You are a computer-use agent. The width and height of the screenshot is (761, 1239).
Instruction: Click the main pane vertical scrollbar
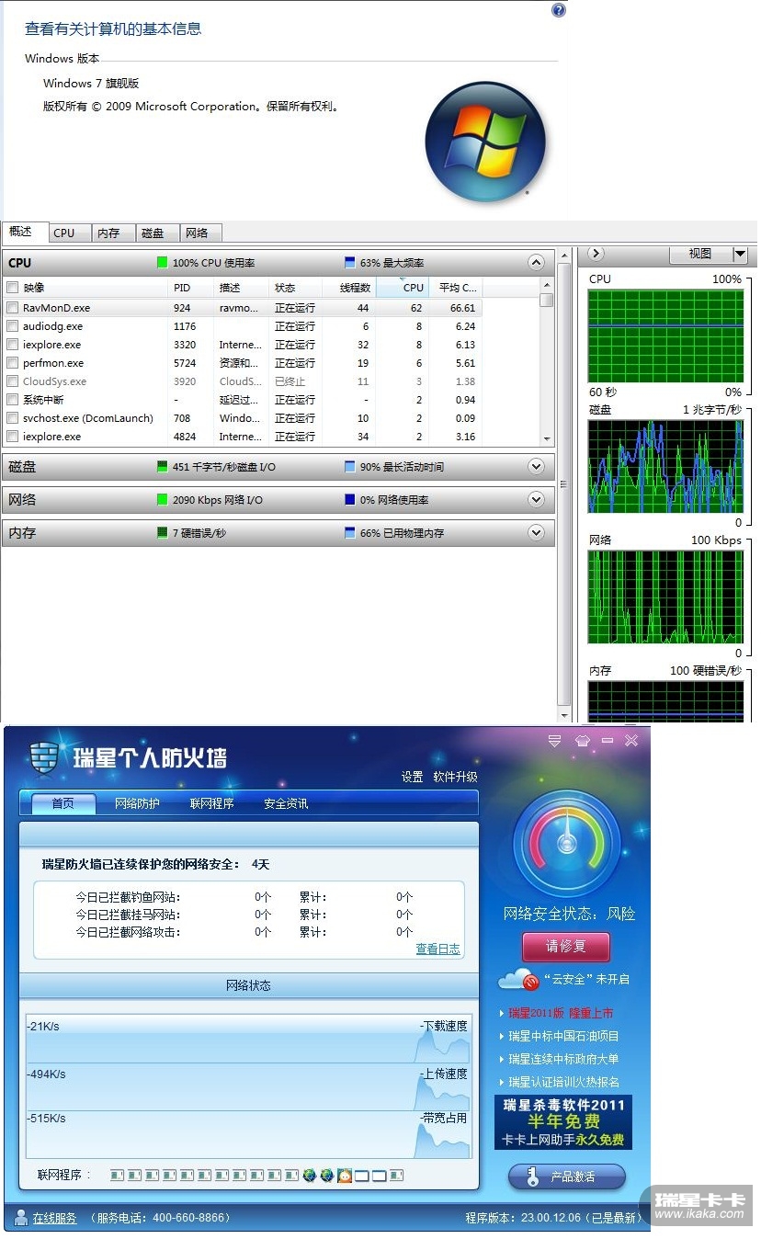564,485
